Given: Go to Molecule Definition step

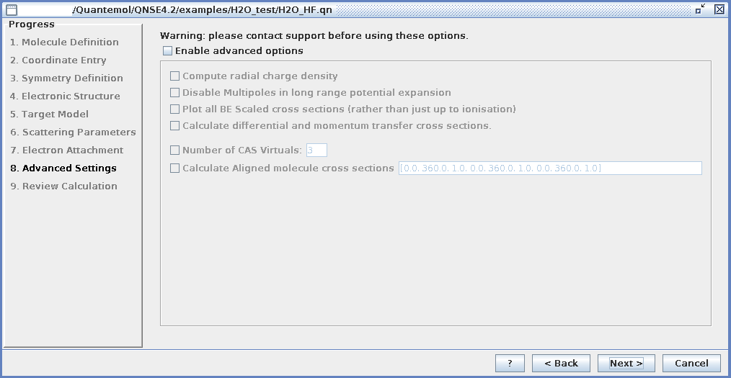Looking at the screenshot, I should [x=64, y=42].
